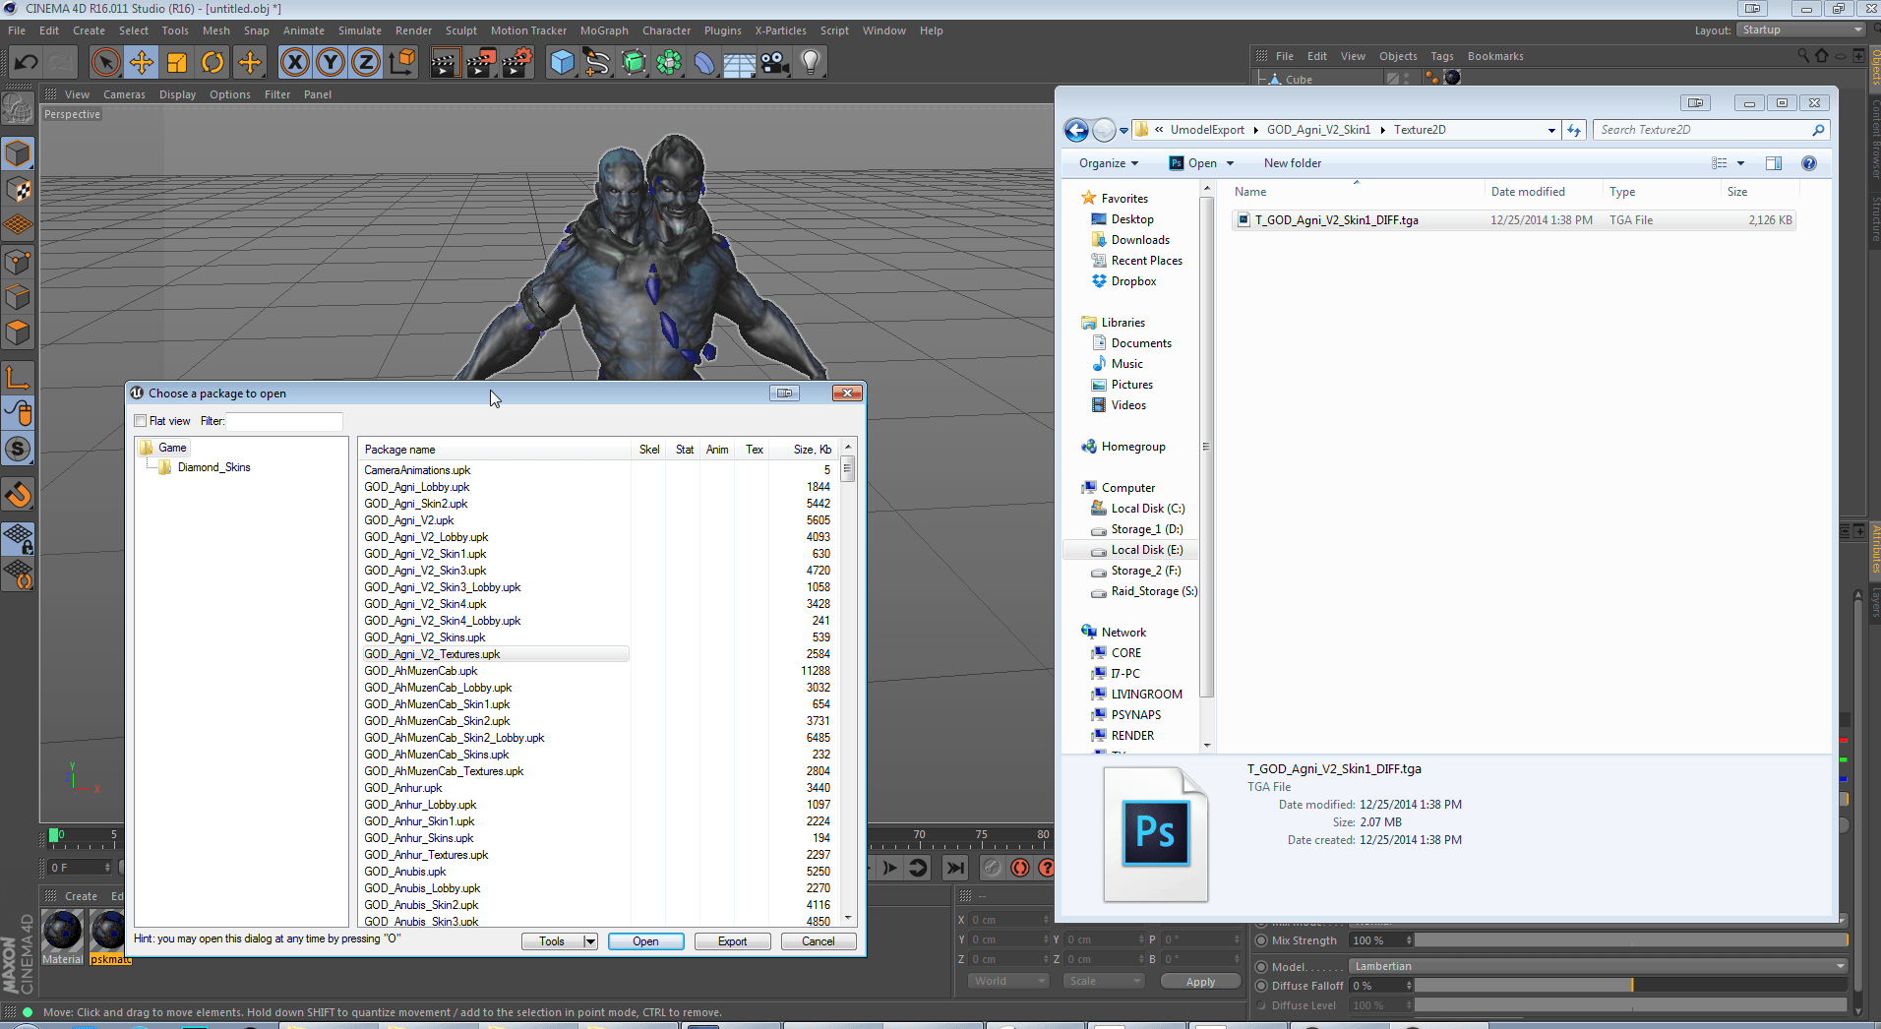Open Edit Render Settings
Viewport: 1881px width, 1029px height.
coord(517,63)
